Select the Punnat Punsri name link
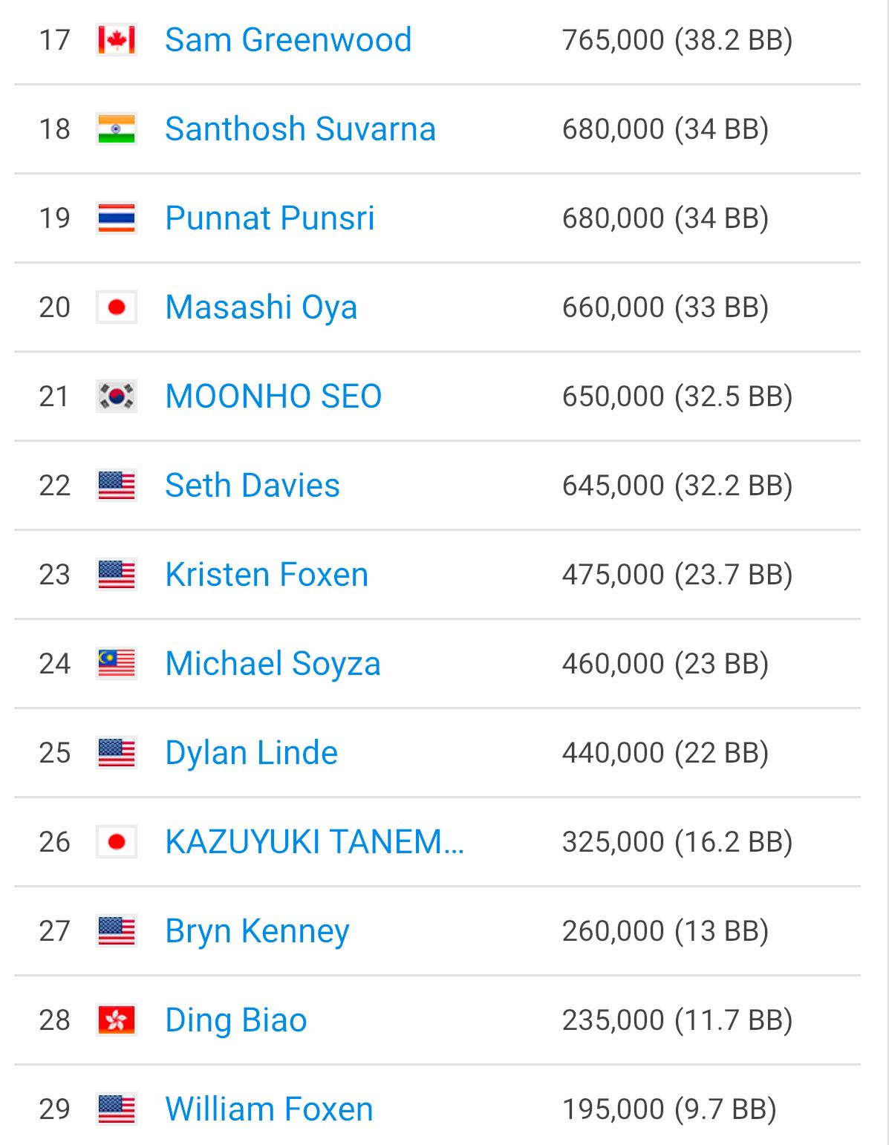 point(270,218)
